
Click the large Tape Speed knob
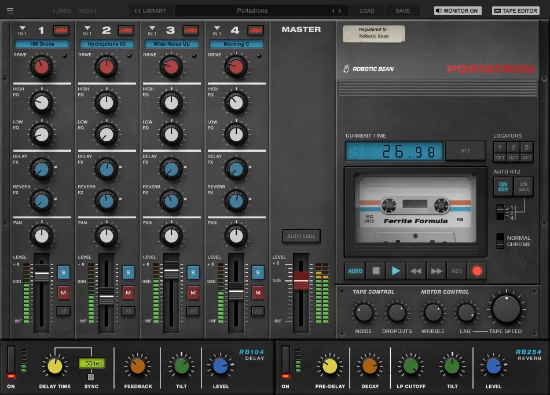click(507, 309)
